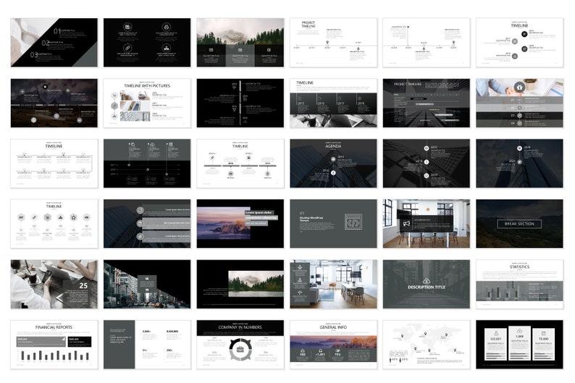Viewport: 575px width, 383px height.
Task: Open the Description Title slide
Action: click(x=427, y=284)
